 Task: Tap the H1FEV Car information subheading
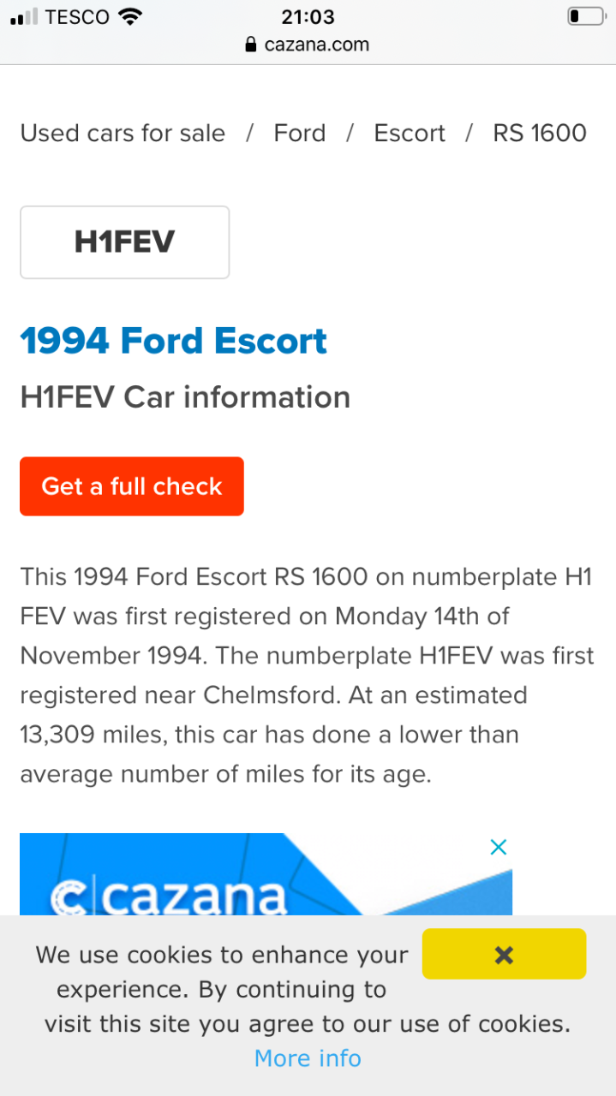pyautogui.click(x=185, y=397)
